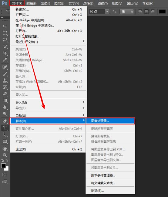Screen dimensions: 168x197
Task: Select the Rectangular Marquee tool
Action: click(x=5, y=33)
